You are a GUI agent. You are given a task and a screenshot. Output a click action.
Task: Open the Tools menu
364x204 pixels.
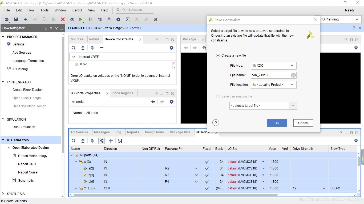click(x=45, y=10)
